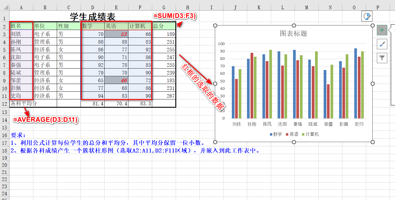This screenshot has height=200, width=395.
Task: Click the blue 数学 legend swatch
Action: [271, 134]
